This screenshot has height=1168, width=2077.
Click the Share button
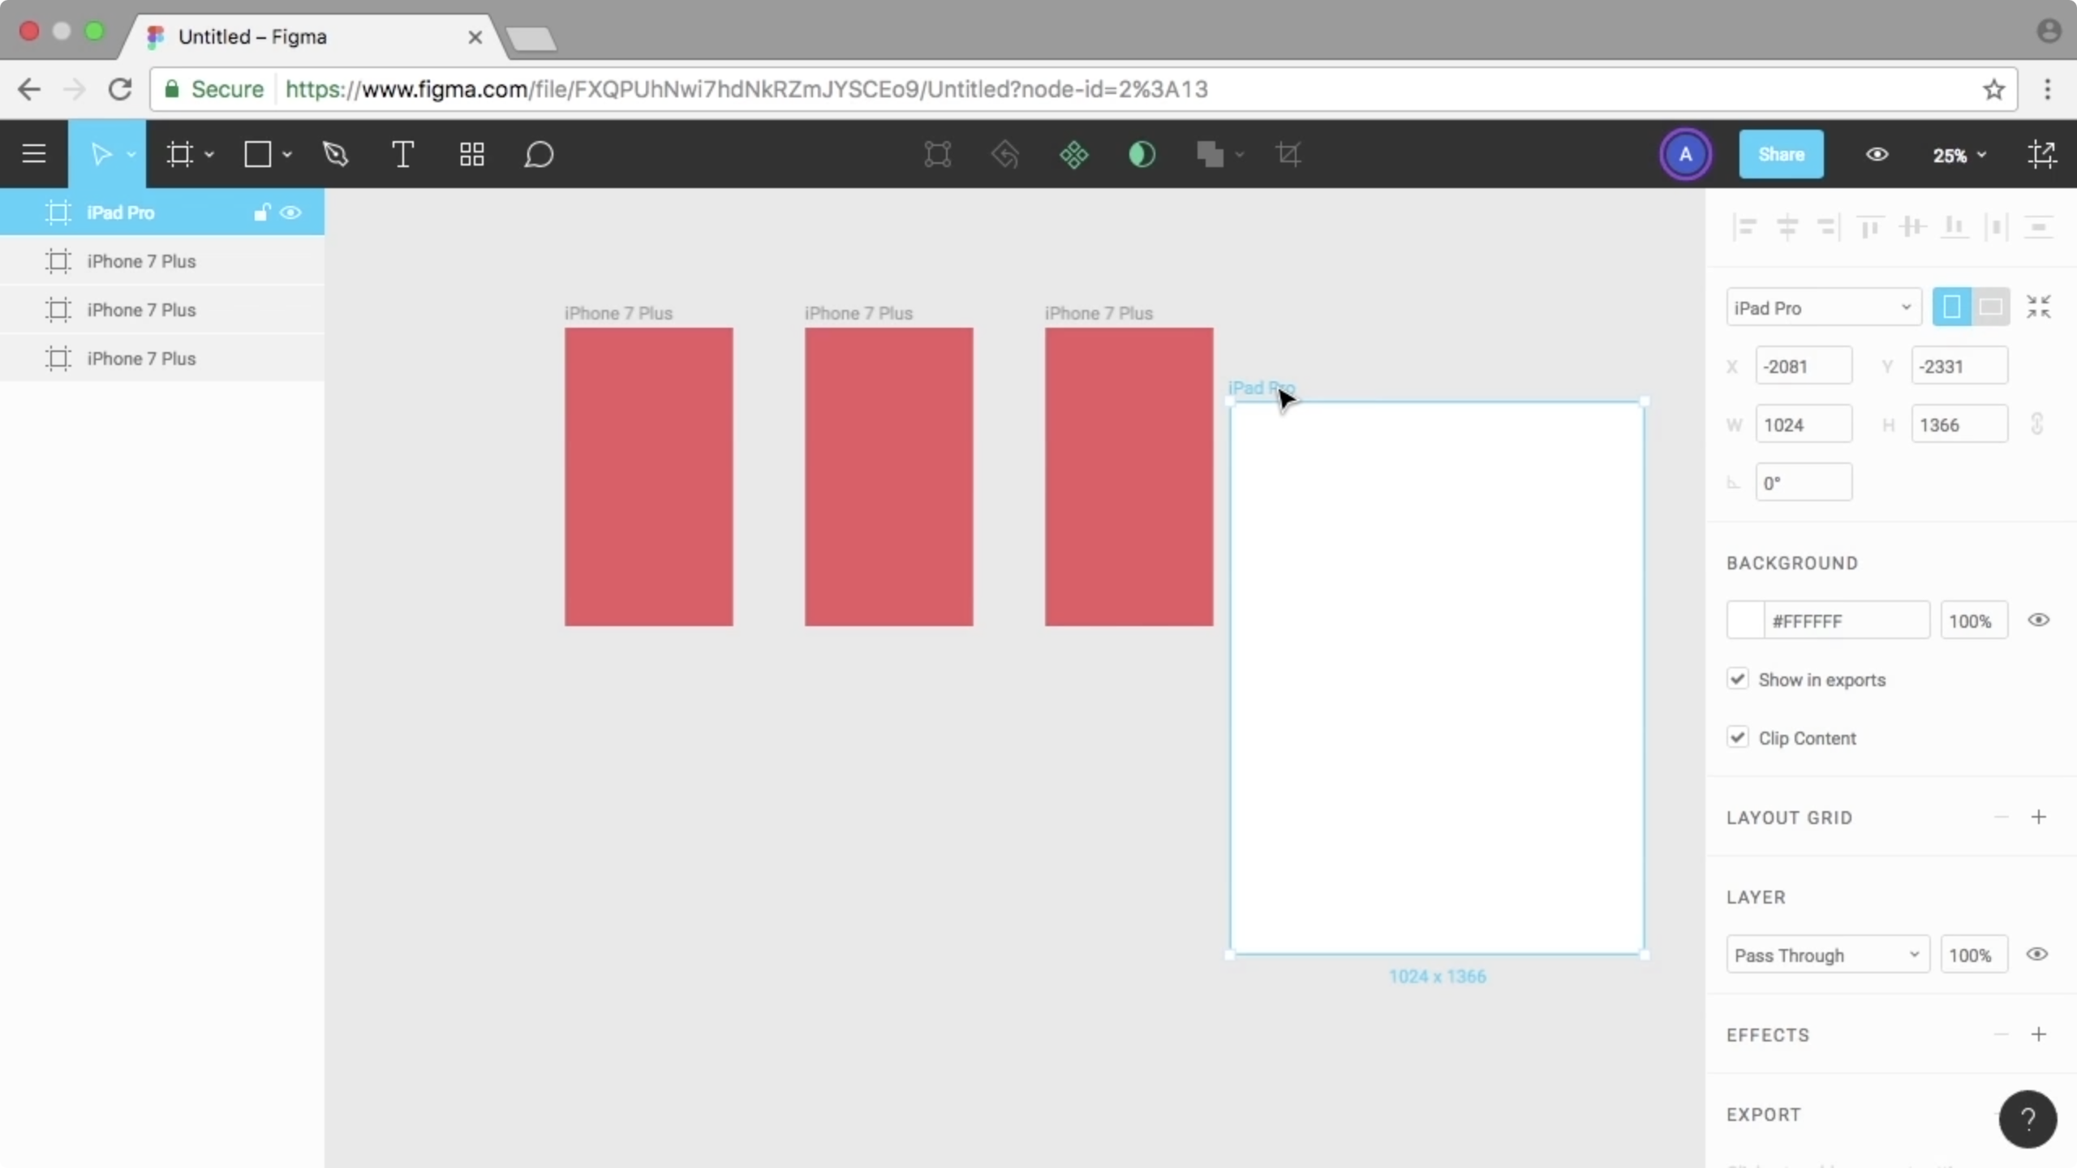(1781, 154)
